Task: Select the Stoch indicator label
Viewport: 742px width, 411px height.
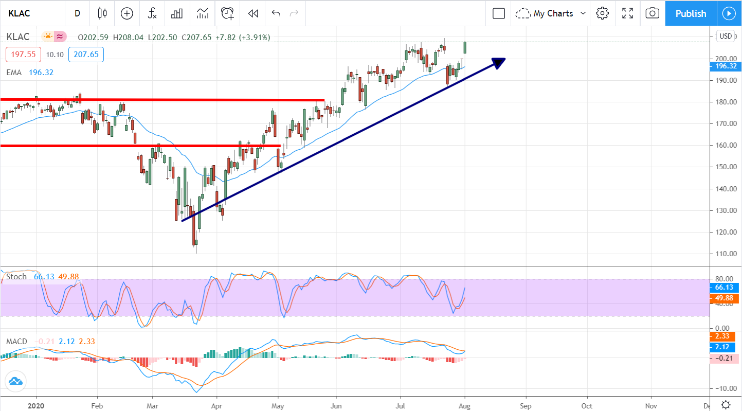Action: coord(16,277)
